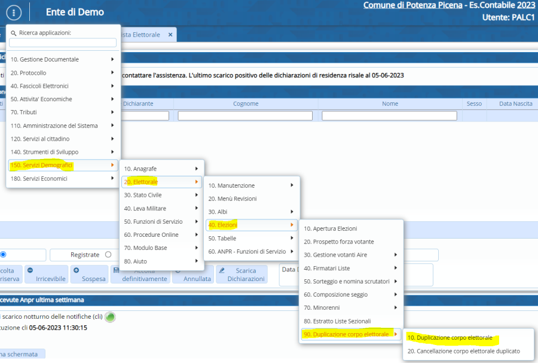Select 20. Cancellazione corpo elettorale duplicato
Viewport: 538px width, 363px height.
click(x=463, y=351)
